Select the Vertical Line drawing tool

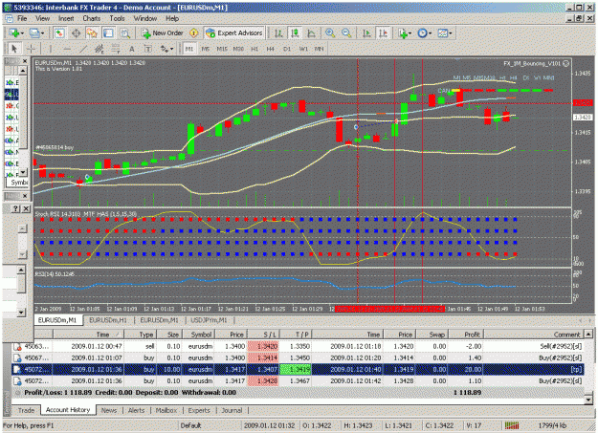pos(51,49)
